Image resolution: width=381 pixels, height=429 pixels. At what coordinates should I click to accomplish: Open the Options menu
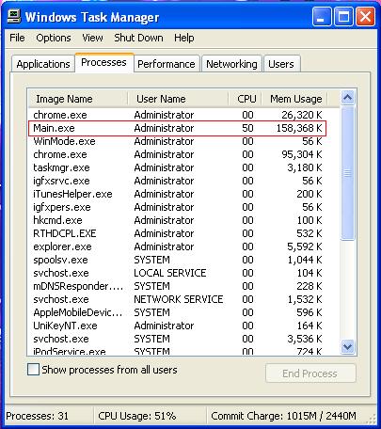click(54, 38)
